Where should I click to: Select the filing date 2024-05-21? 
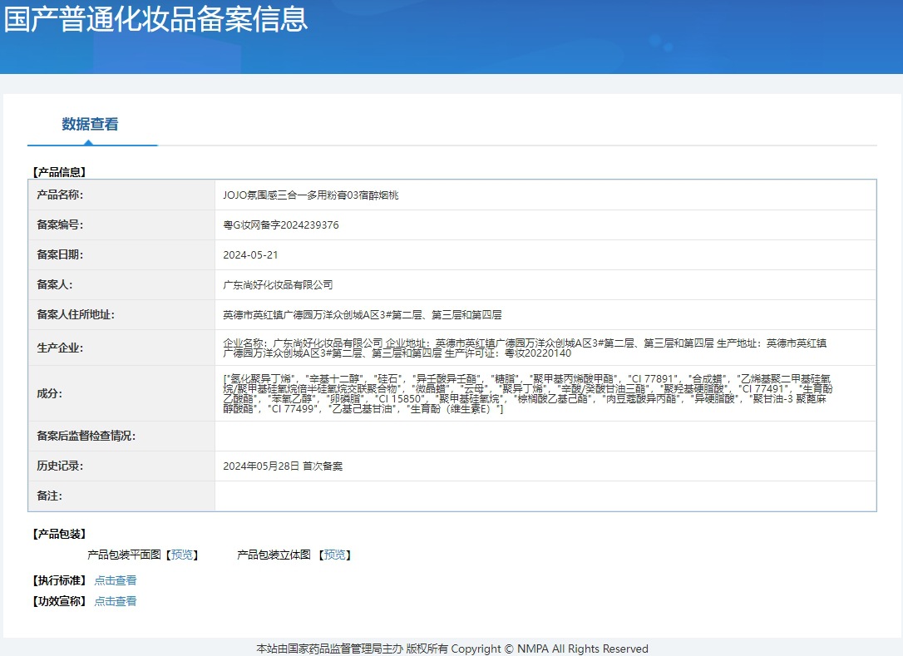point(250,255)
